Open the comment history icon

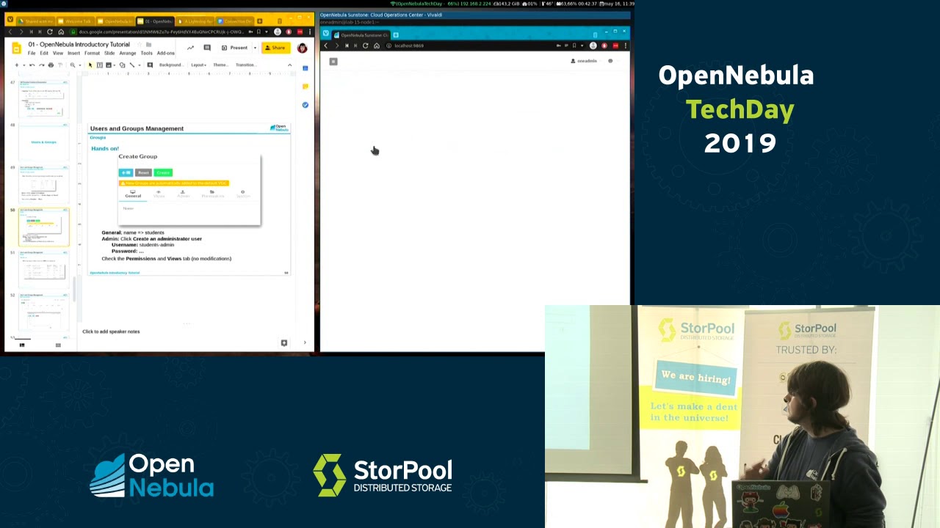point(207,48)
